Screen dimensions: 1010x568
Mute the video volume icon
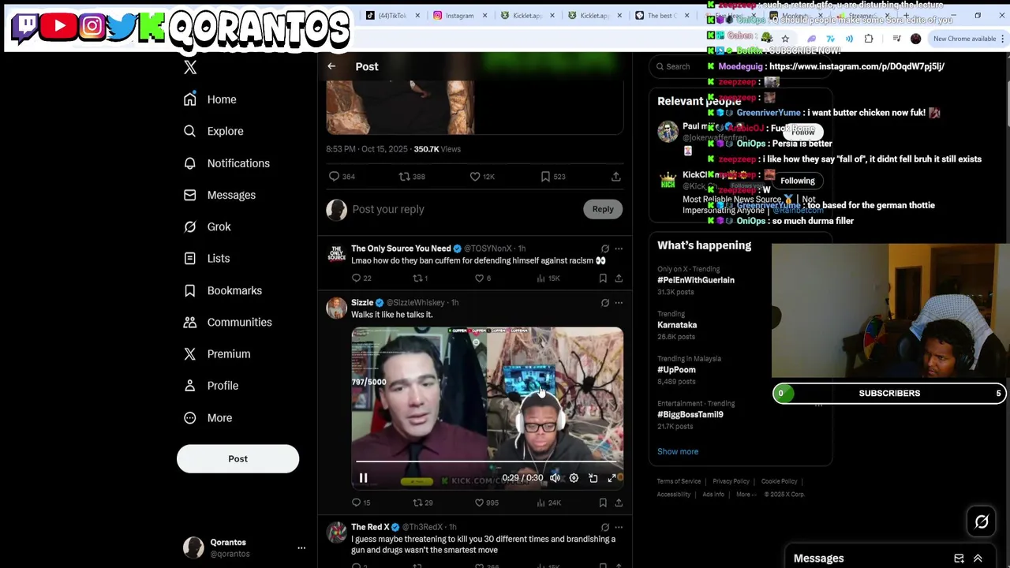coord(555,478)
